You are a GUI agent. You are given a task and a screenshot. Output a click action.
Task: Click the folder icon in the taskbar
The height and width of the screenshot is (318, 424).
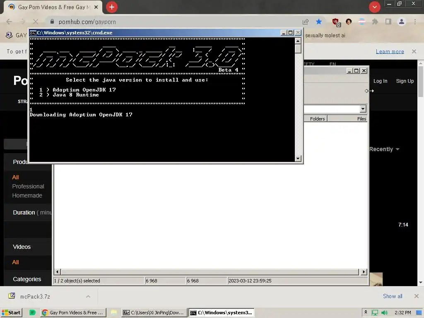pos(114,313)
